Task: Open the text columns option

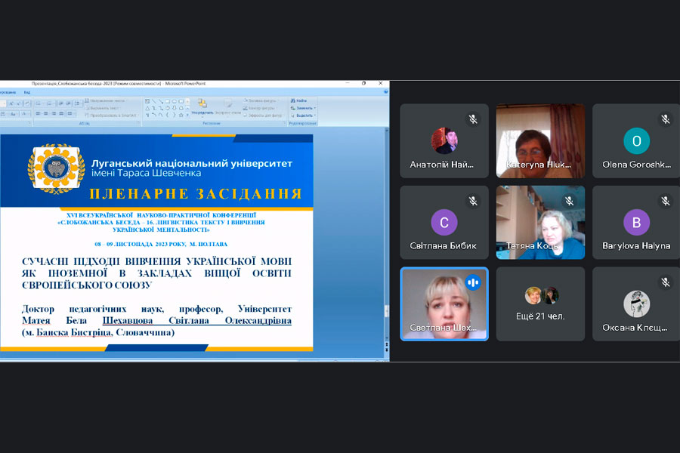Action: [x=70, y=113]
